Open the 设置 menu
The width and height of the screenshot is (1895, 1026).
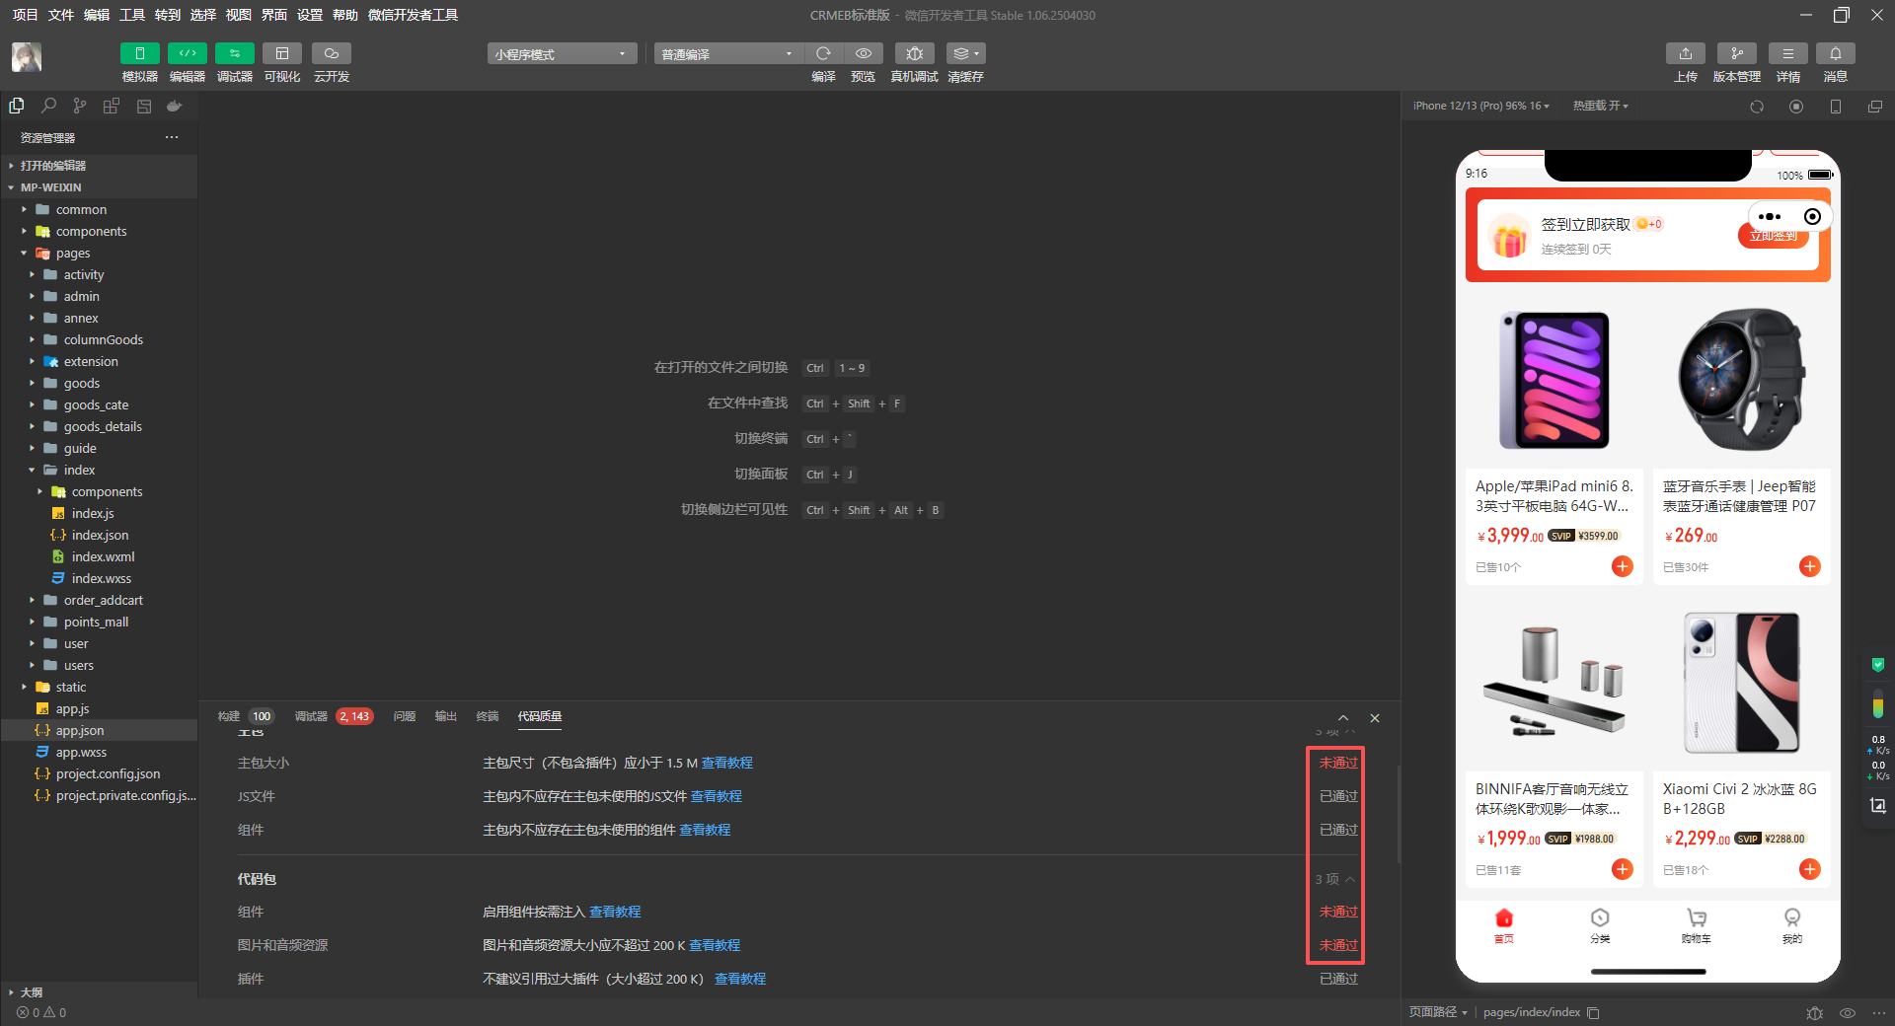(310, 15)
